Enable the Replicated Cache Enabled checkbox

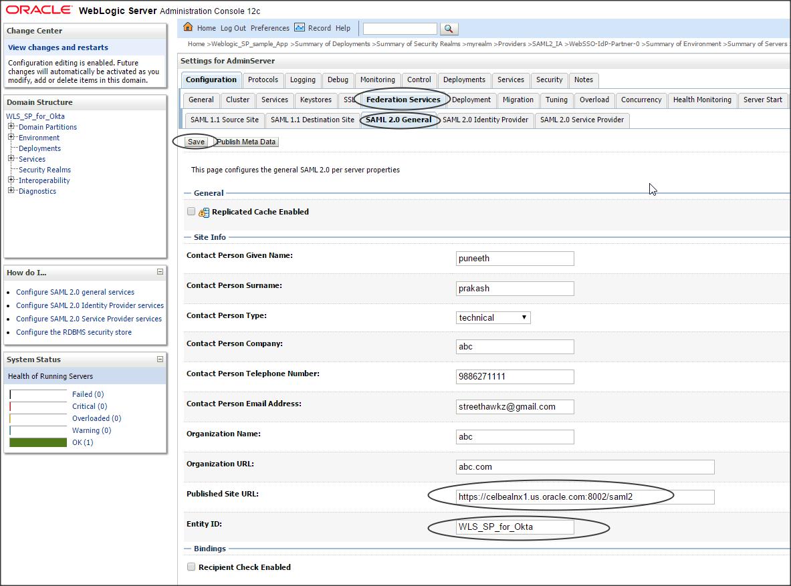click(x=191, y=211)
